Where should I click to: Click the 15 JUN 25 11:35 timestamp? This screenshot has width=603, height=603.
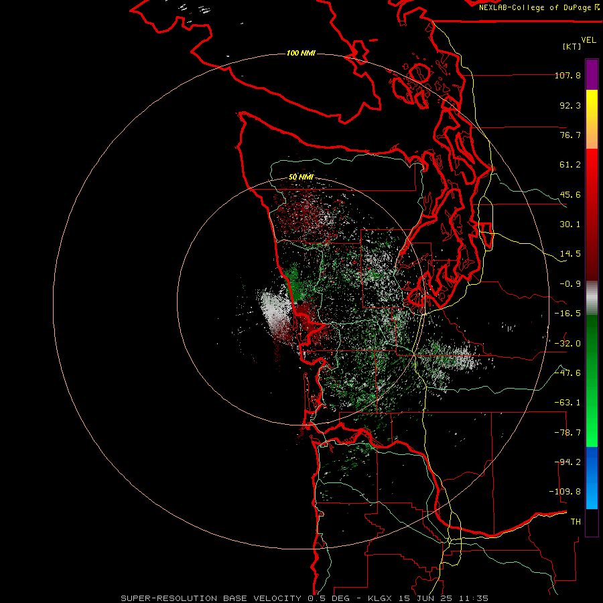pyautogui.click(x=444, y=598)
